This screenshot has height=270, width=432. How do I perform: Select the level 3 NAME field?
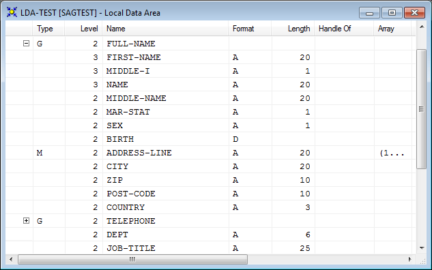tap(117, 85)
